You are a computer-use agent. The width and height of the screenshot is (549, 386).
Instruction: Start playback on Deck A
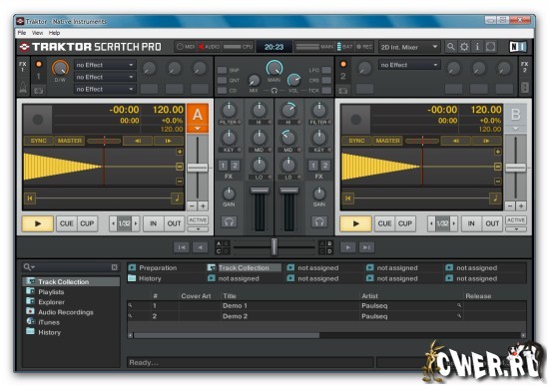[38, 223]
